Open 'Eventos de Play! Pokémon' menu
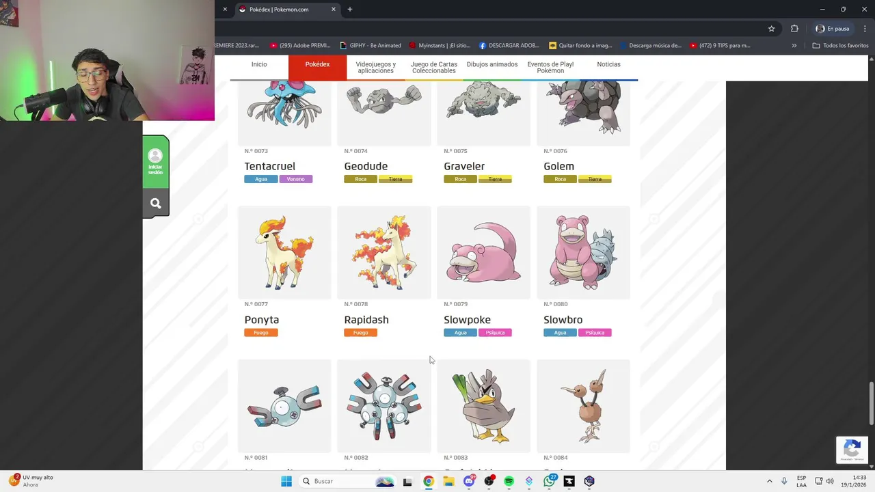 [x=550, y=68]
